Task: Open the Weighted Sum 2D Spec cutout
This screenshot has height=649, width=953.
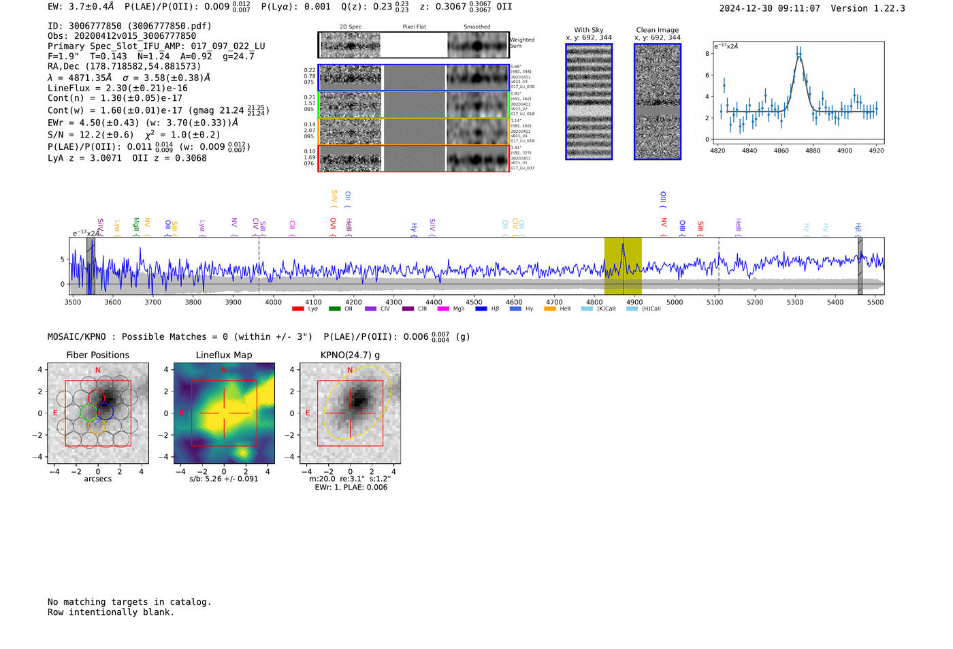Action: point(351,46)
